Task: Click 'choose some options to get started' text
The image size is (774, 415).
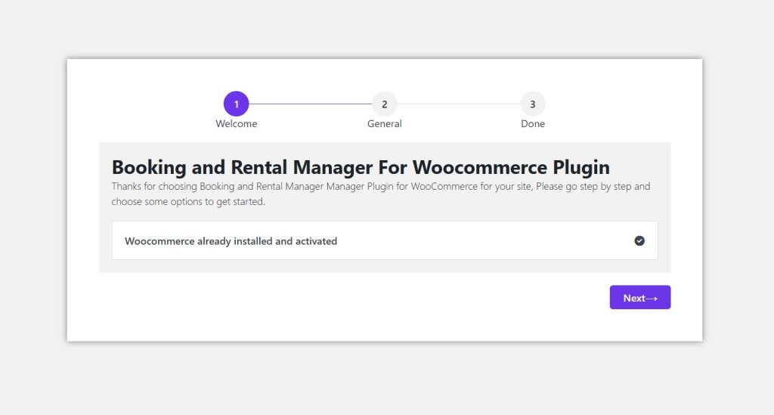Action: point(187,202)
